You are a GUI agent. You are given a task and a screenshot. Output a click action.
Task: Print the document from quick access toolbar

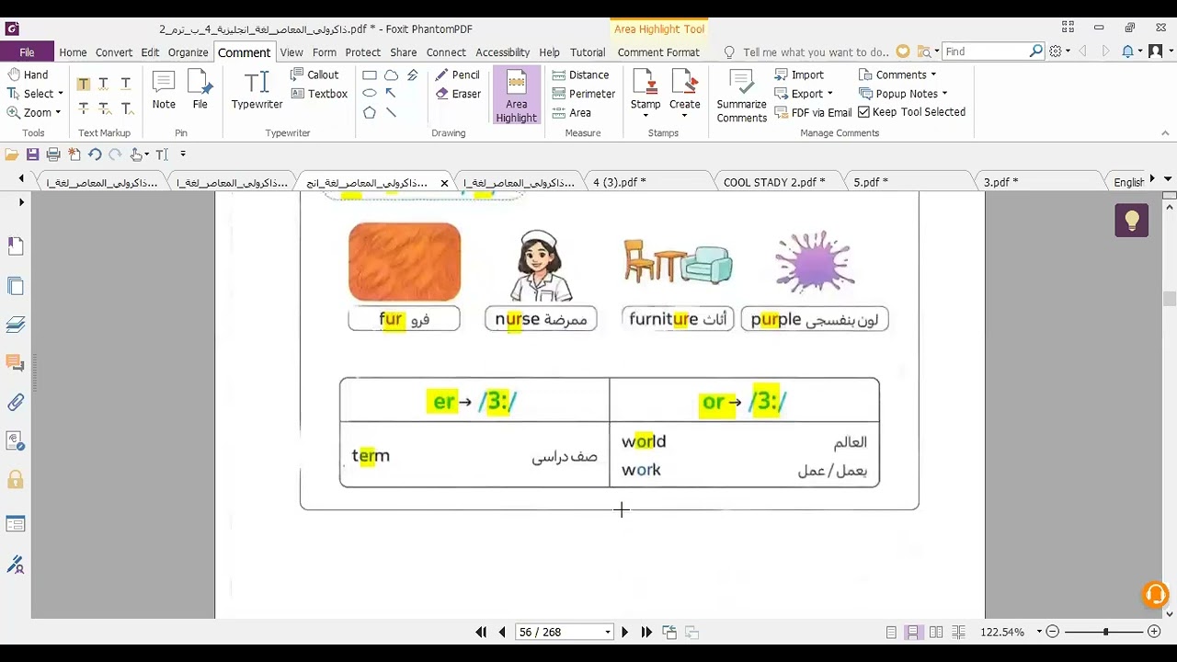click(53, 154)
